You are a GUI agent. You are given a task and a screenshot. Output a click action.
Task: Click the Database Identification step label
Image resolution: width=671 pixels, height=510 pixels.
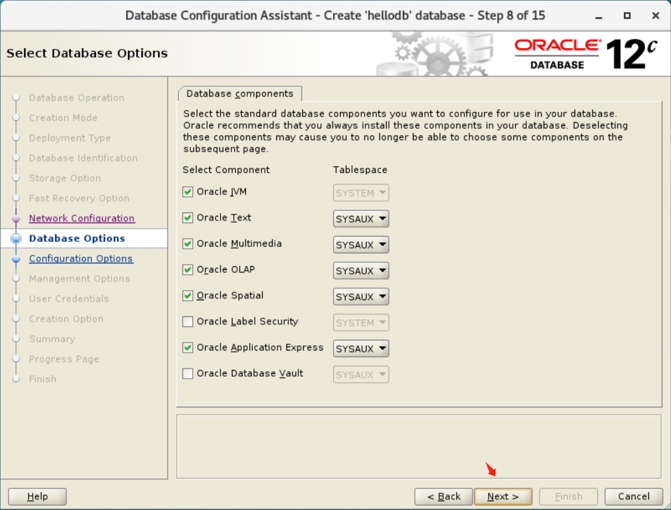point(83,158)
